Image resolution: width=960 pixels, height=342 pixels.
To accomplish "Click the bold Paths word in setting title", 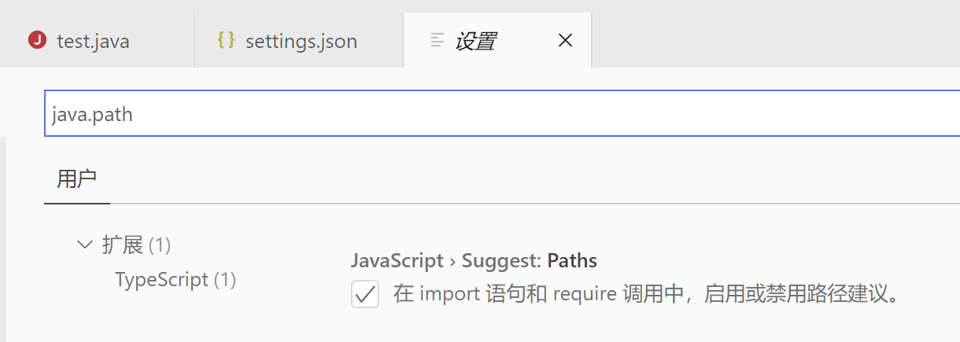I will pyautogui.click(x=572, y=261).
